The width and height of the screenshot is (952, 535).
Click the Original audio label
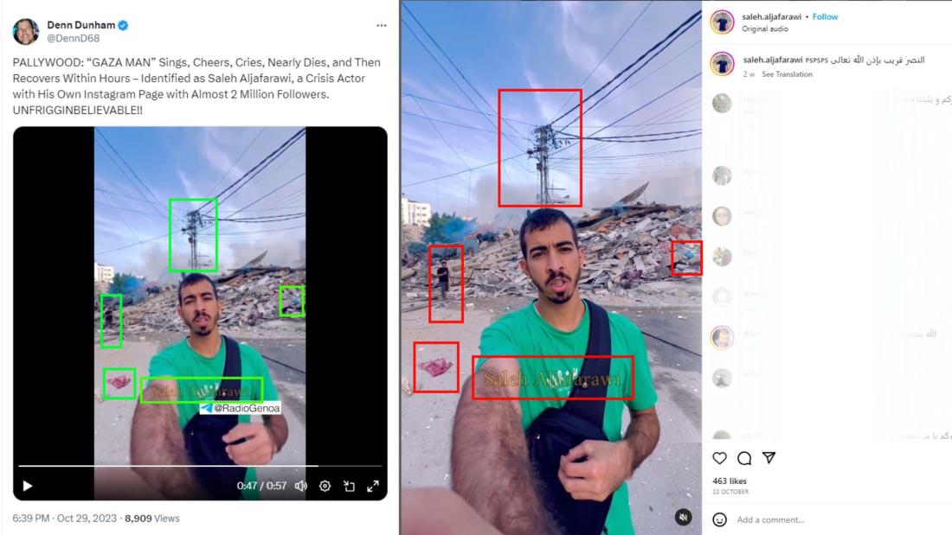(765, 29)
